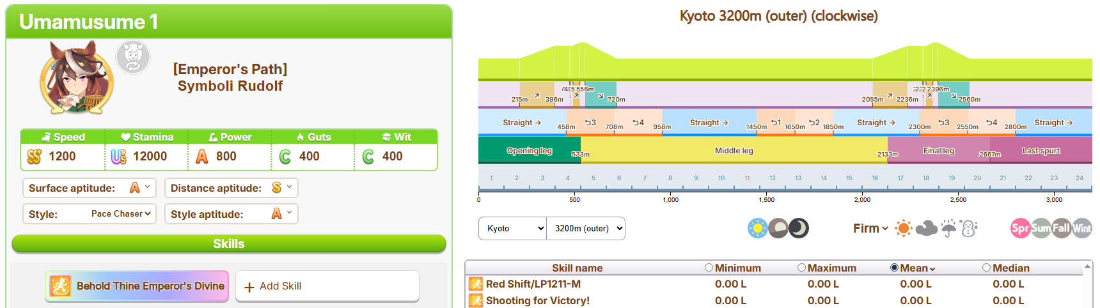This screenshot has width=1100, height=308.
Task: Click the Middle leg phase bar
Action: pos(734,150)
